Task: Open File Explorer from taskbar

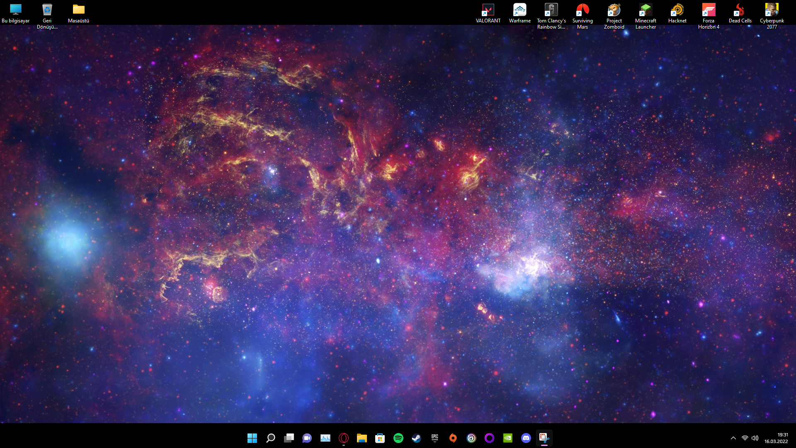Action: [x=362, y=438]
